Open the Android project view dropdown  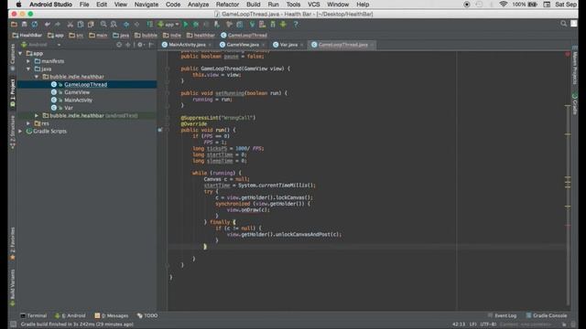coord(41,45)
